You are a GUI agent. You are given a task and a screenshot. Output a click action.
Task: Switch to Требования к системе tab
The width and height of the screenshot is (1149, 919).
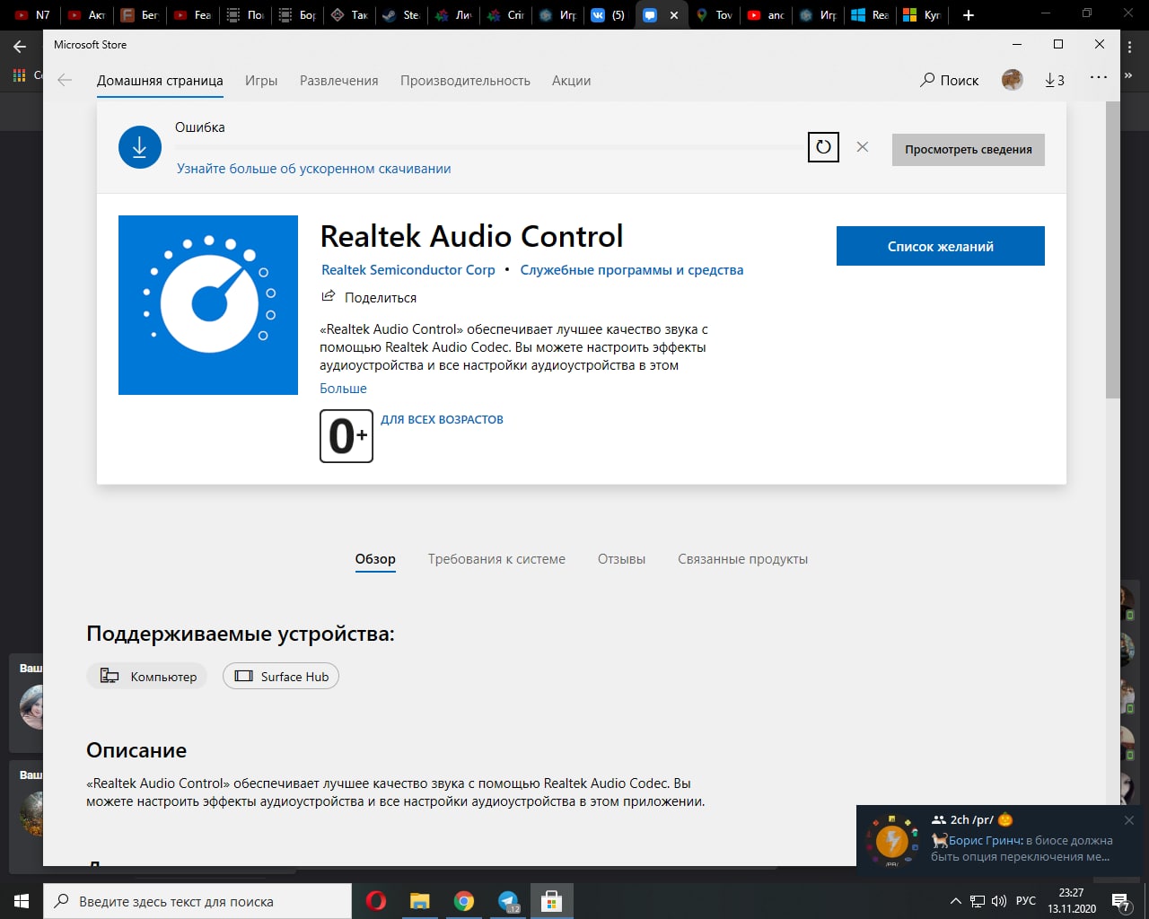[x=496, y=559]
